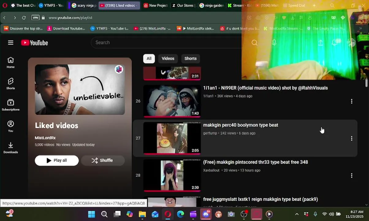Open 'Discover the top str...' bookmark
This screenshot has height=221, width=369.
(x=23, y=29)
